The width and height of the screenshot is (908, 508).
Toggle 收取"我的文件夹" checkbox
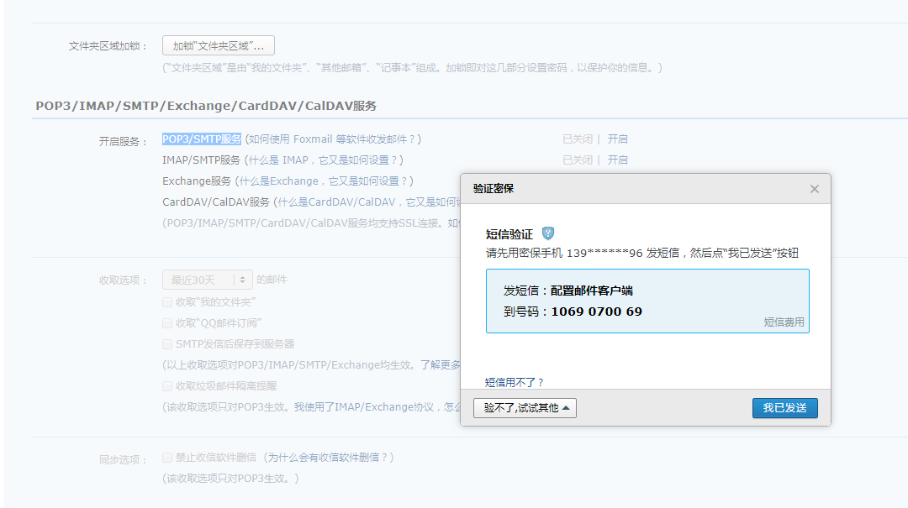tap(167, 301)
